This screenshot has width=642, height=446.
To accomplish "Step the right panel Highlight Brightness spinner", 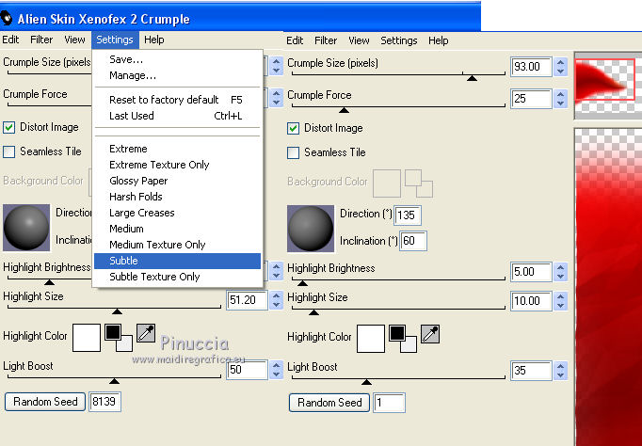I will click(560, 272).
